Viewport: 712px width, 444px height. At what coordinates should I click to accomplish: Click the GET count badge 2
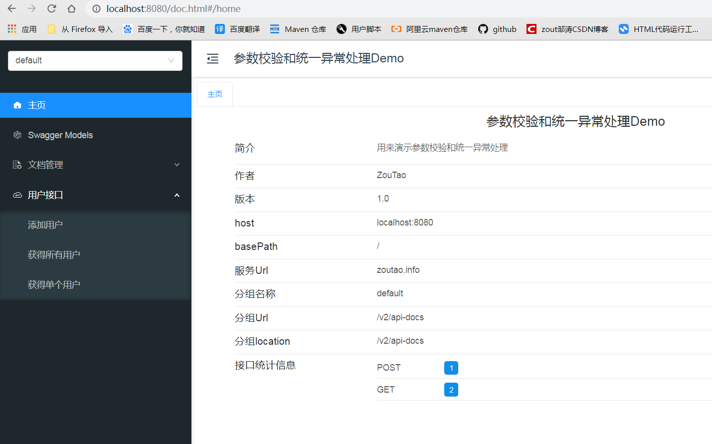[x=451, y=390]
